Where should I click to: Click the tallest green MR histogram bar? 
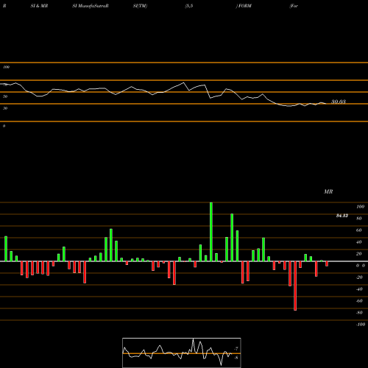(x=211, y=232)
